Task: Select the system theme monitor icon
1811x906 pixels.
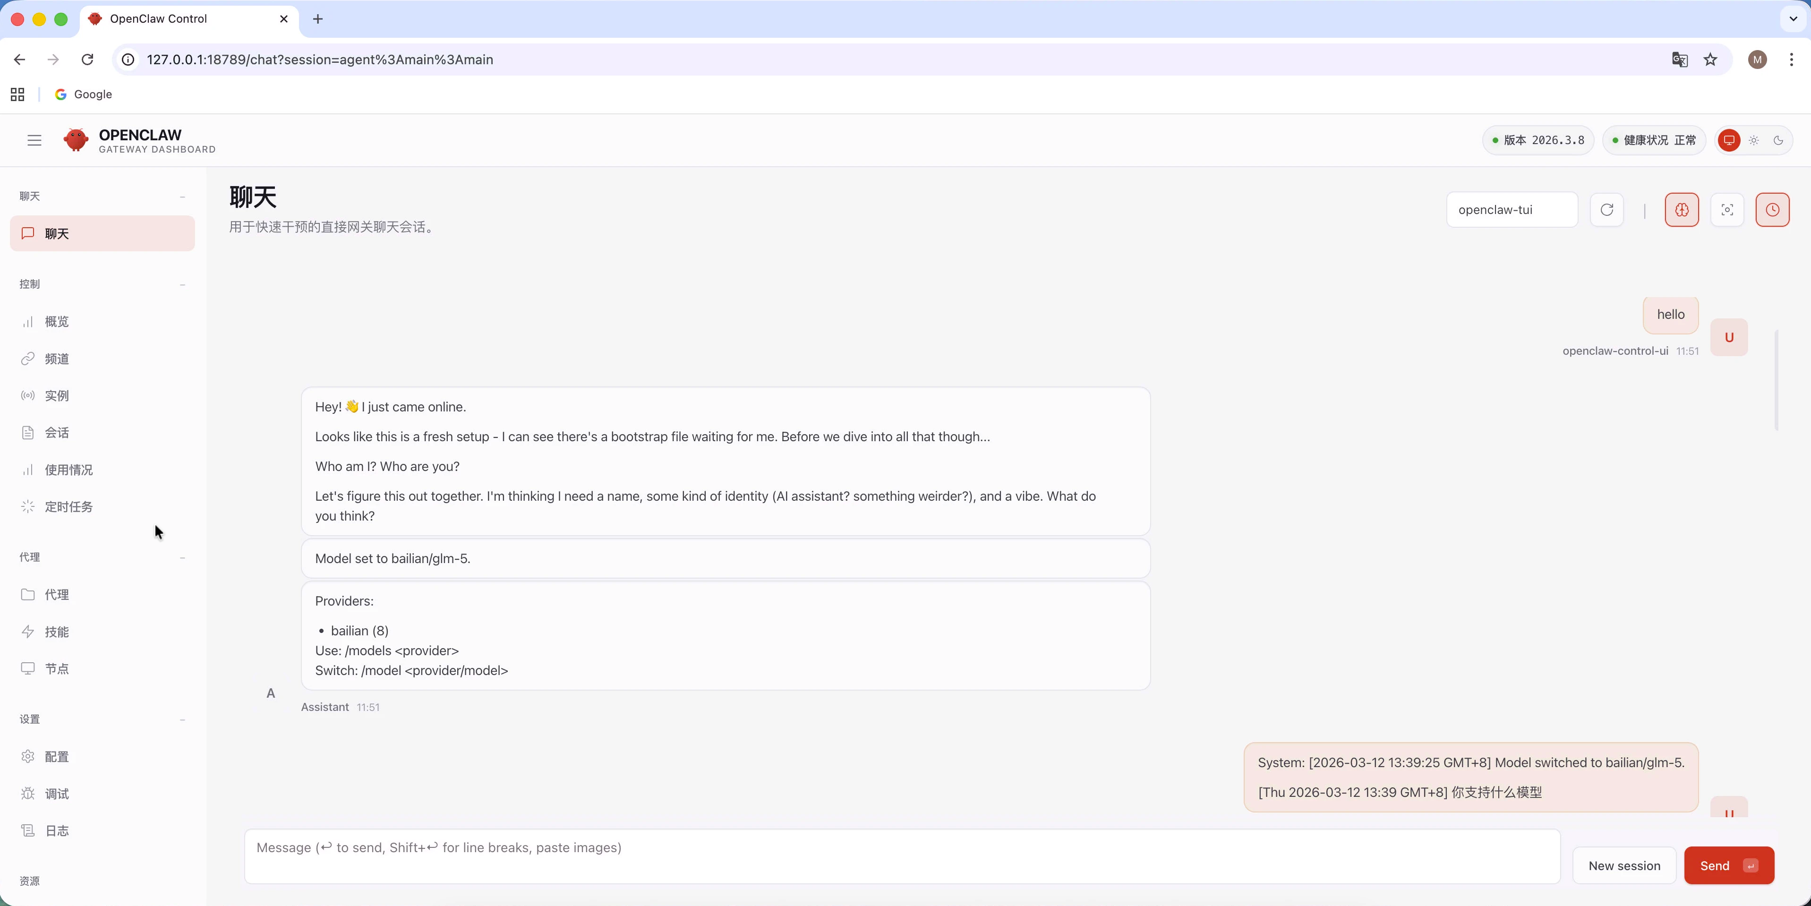Action: (x=1729, y=141)
